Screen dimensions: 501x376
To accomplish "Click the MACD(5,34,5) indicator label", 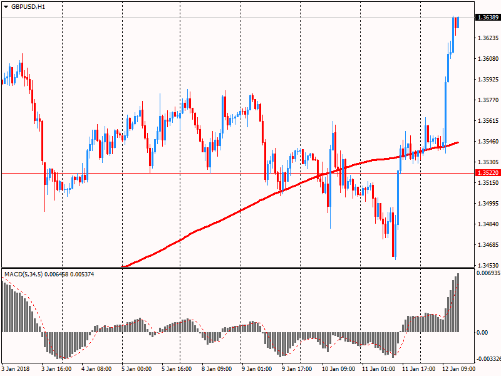I will click(x=22, y=274).
